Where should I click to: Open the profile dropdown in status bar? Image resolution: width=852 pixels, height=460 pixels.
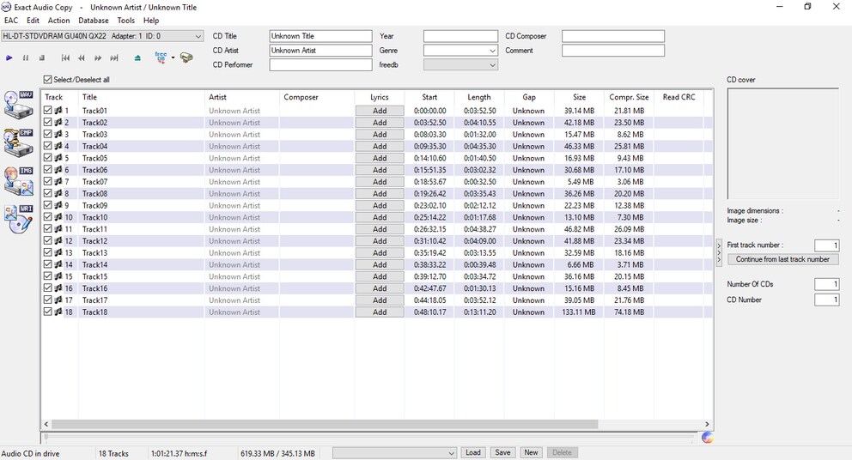[x=394, y=453]
